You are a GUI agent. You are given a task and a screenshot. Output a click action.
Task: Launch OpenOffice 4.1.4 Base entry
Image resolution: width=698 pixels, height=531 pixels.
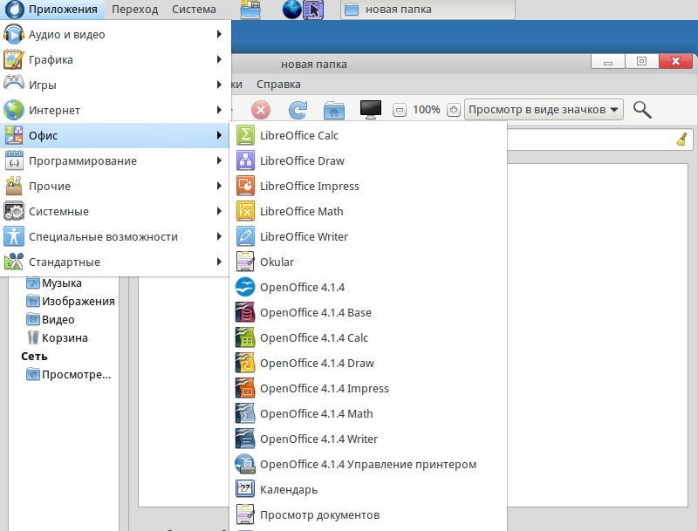[x=367, y=313]
